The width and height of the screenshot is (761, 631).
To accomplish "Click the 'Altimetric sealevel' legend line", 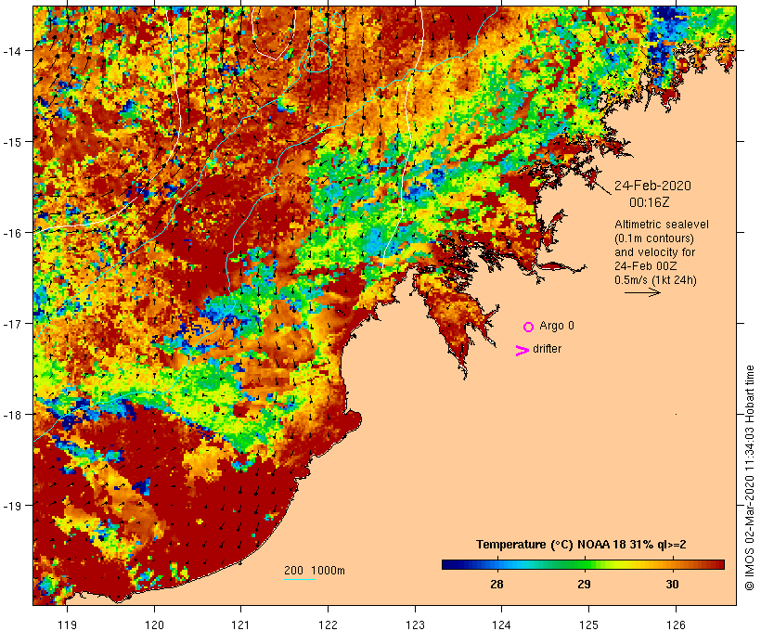I will pos(662,225).
